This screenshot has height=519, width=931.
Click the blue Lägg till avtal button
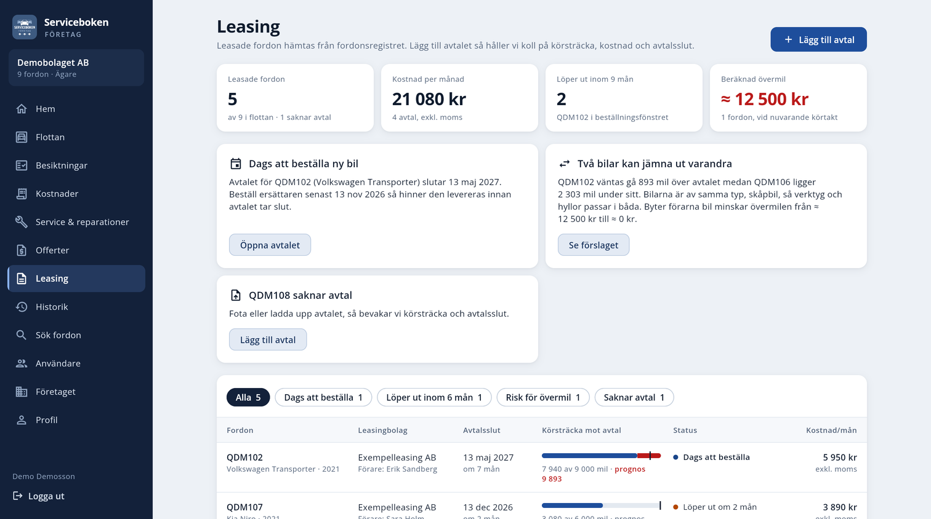point(818,39)
